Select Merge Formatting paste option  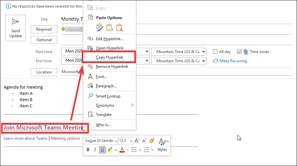[109, 28]
